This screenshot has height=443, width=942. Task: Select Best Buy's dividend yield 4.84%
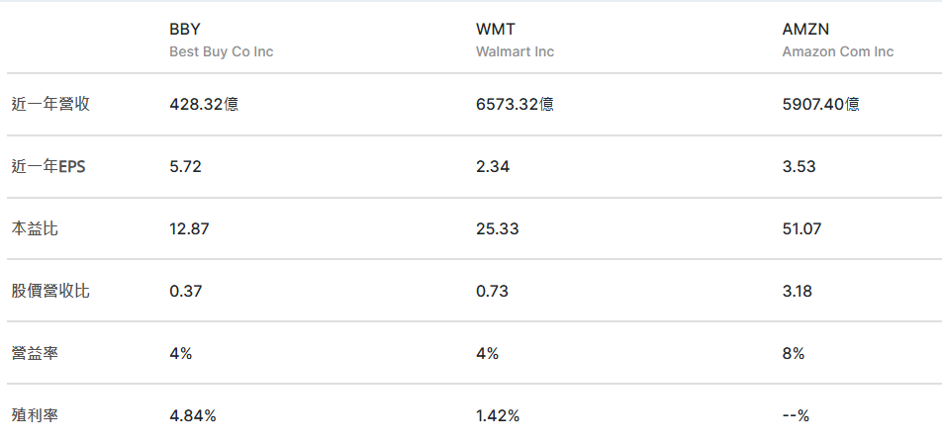pos(193,415)
